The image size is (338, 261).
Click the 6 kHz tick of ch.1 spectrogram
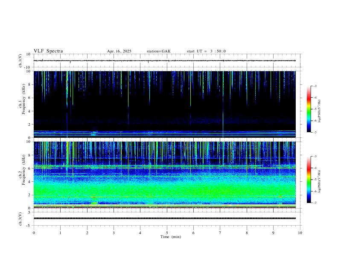(x=29, y=98)
